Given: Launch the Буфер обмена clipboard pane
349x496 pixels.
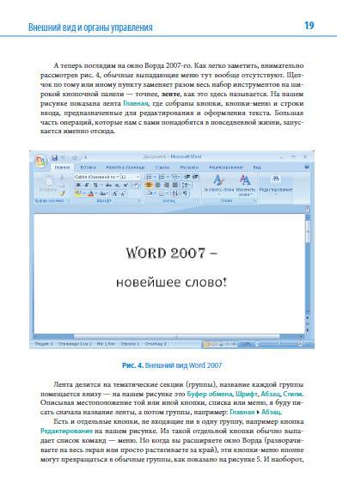Looking at the screenshot, I should pos(68,200).
